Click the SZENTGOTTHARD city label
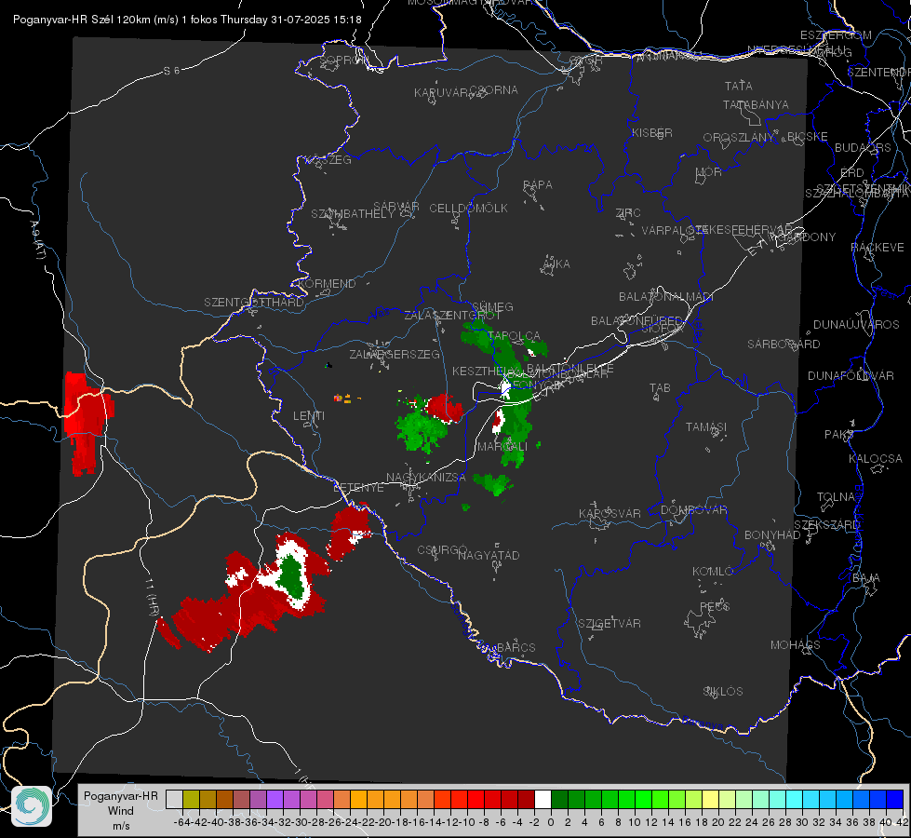Viewport: 911px width, 838px height. coord(254,303)
